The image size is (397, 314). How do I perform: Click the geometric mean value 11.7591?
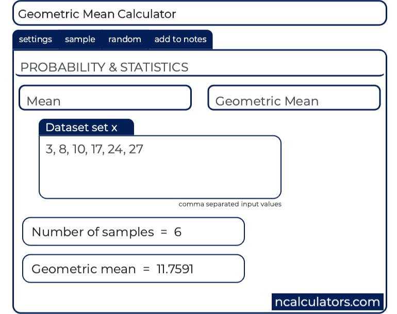(175, 269)
